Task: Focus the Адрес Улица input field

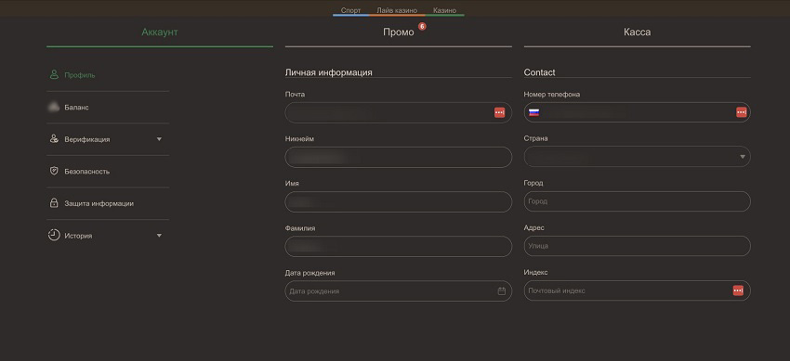Action: click(638, 246)
